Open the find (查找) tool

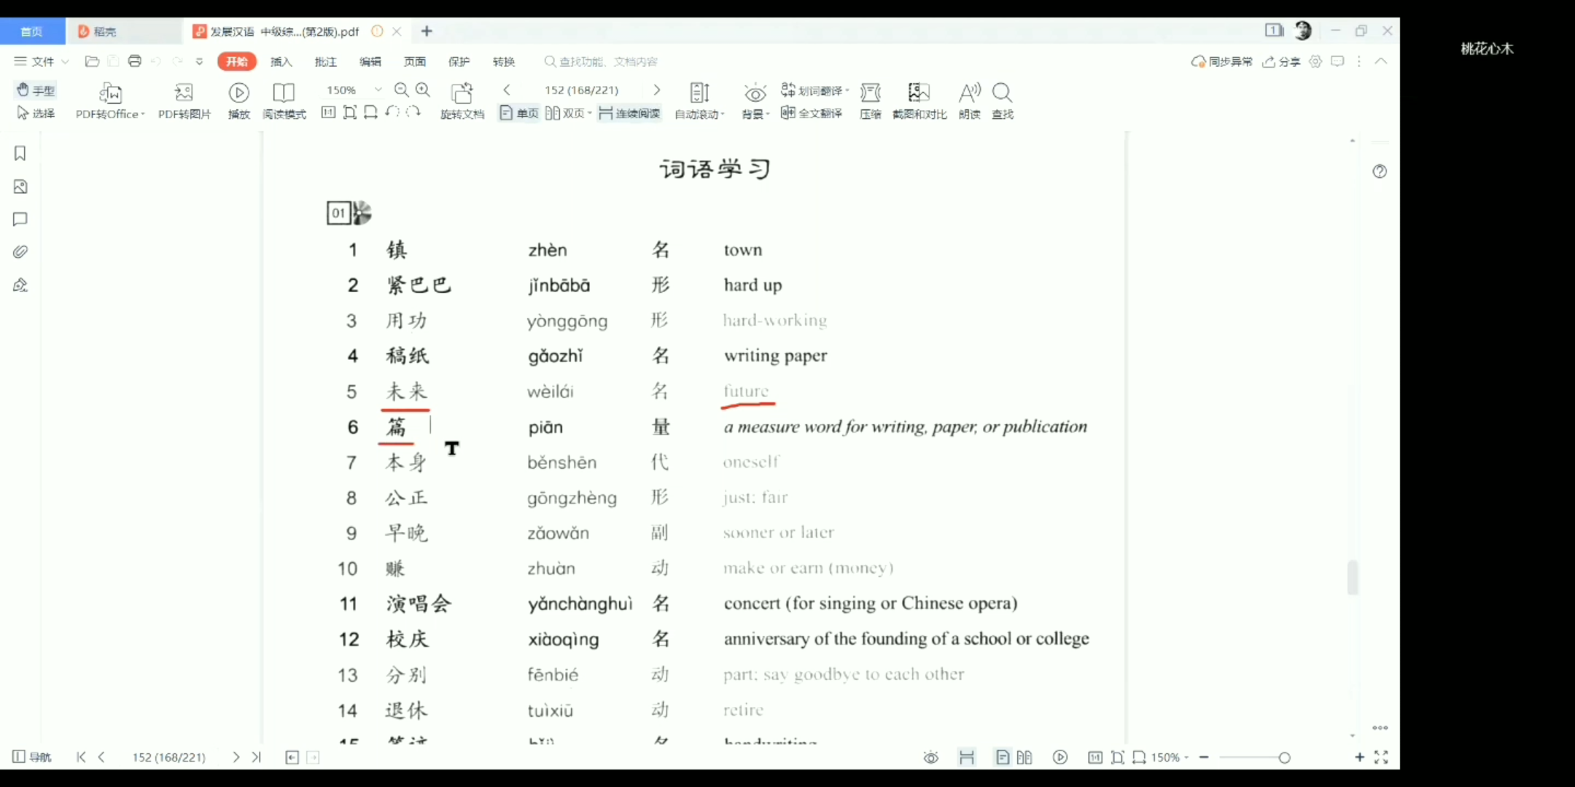pos(1003,101)
